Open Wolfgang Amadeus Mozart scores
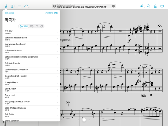168x126 pixels. pos(31,102)
